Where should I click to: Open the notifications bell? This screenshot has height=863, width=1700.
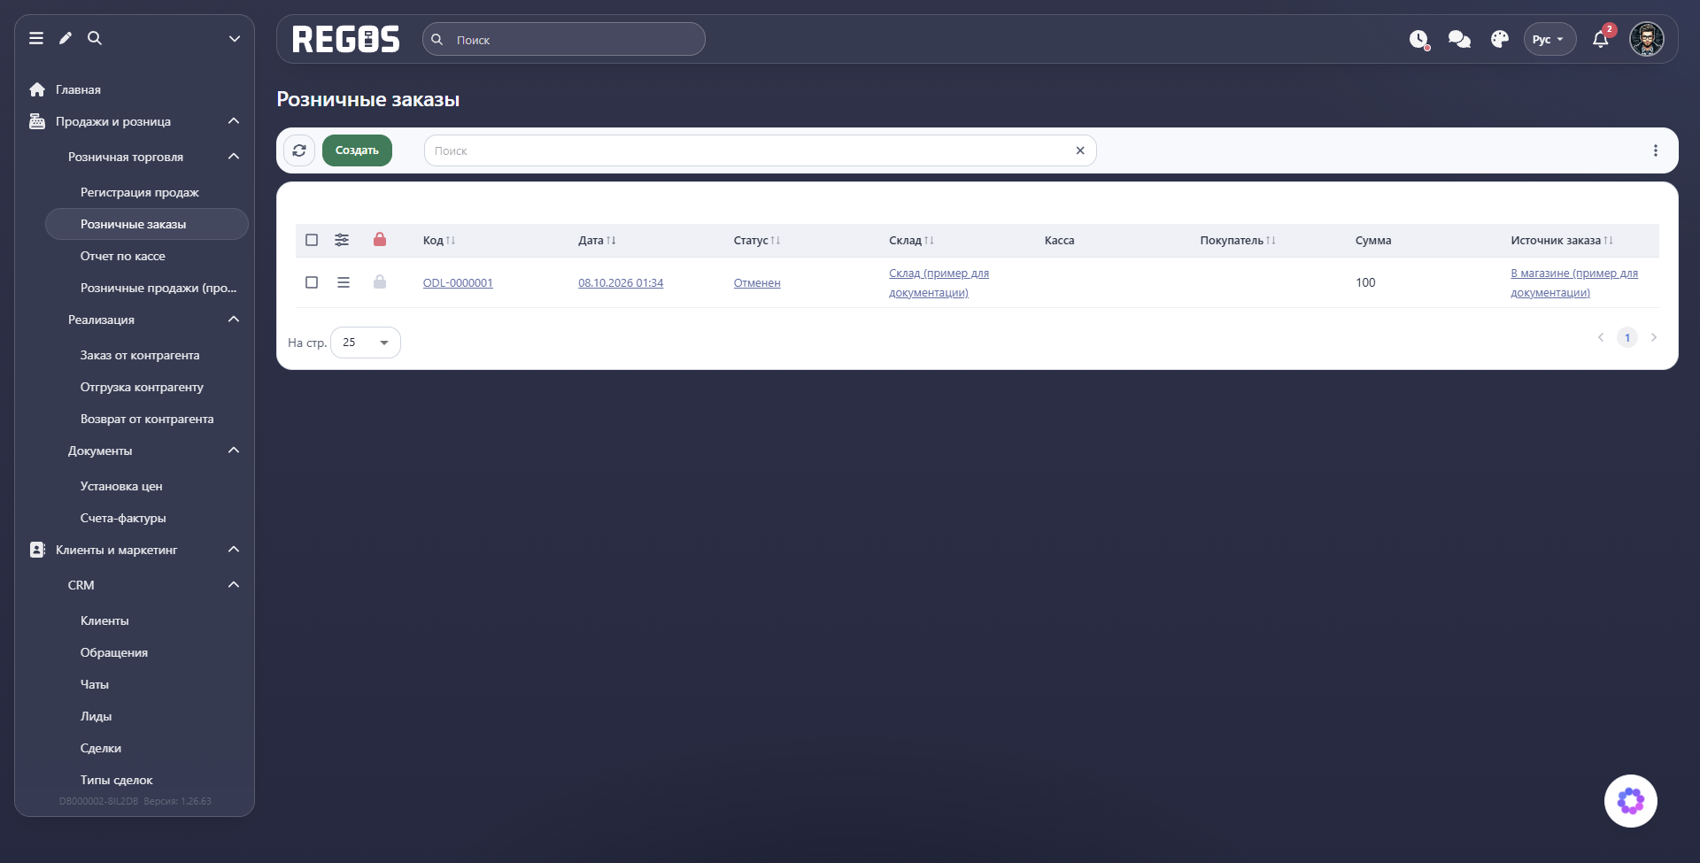click(1600, 39)
